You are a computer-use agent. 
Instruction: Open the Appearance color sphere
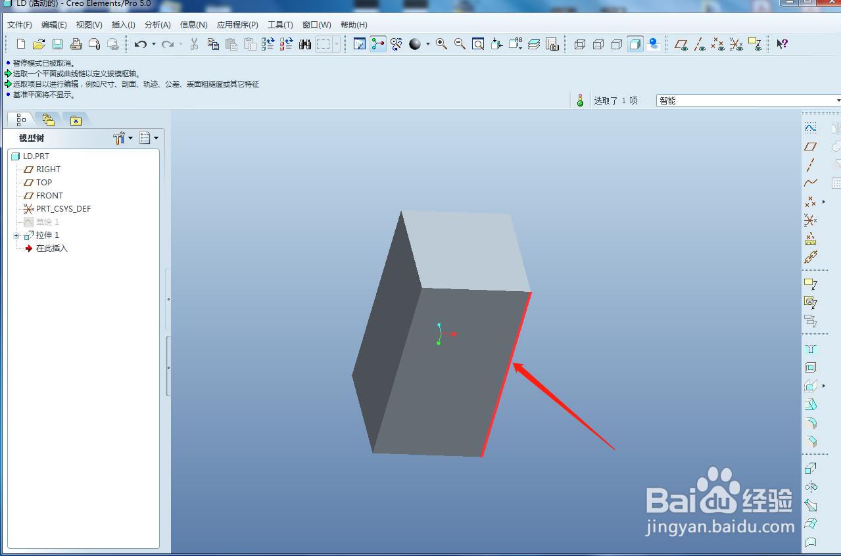point(415,44)
